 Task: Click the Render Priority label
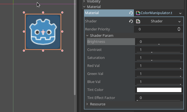[x=98, y=29]
